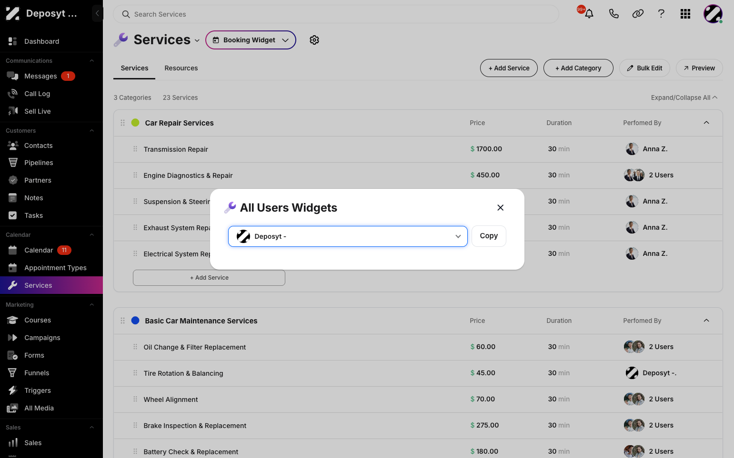The width and height of the screenshot is (734, 458).
Task: Click Expand/Collapse All
Action: pyautogui.click(x=684, y=97)
